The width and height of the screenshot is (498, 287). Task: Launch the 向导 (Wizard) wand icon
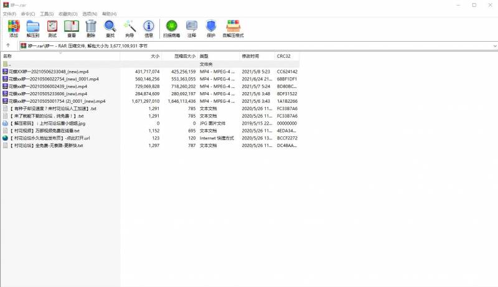point(129,28)
